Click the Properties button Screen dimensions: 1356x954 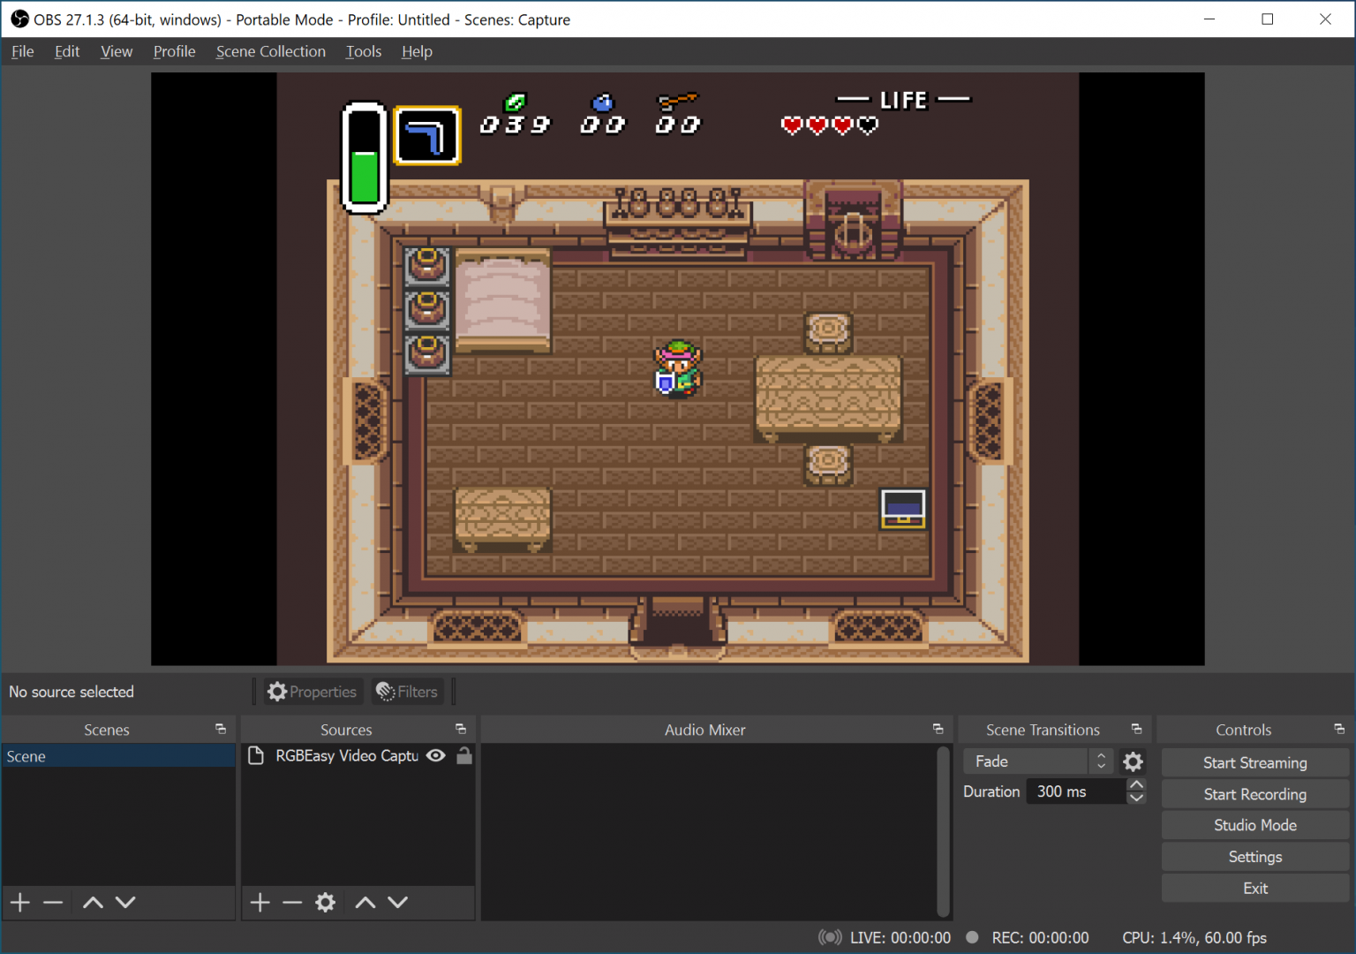click(x=312, y=692)
